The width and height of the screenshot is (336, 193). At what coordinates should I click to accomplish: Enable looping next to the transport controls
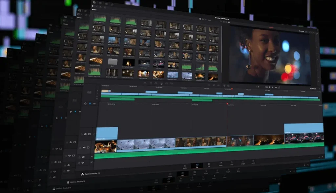(x=279, y=87)
